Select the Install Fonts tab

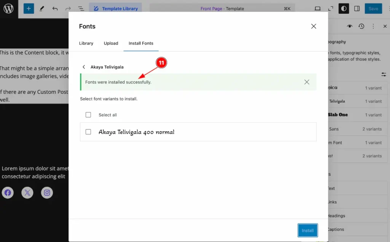pyautogui.click(x=141, y=43)
